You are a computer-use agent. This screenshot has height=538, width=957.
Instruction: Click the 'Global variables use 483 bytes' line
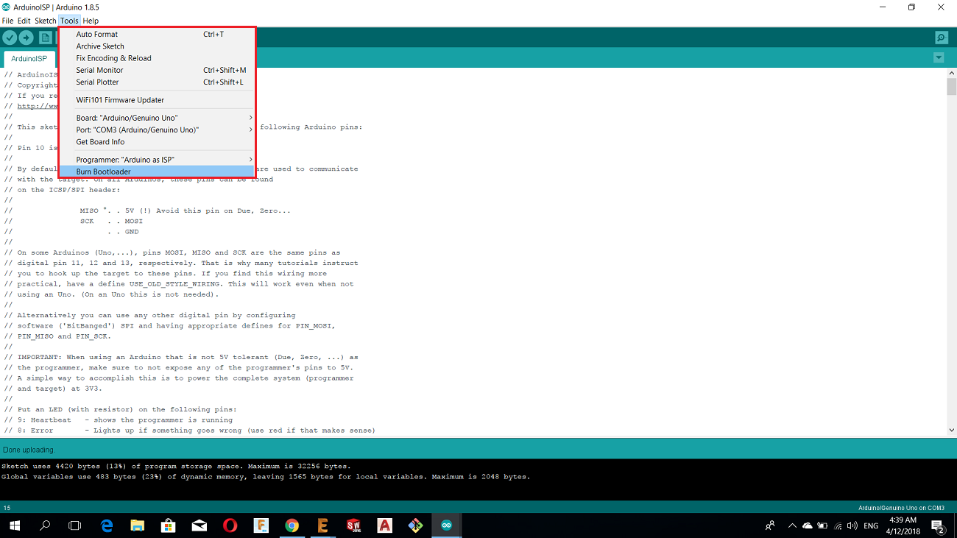(x=265, y=476)
